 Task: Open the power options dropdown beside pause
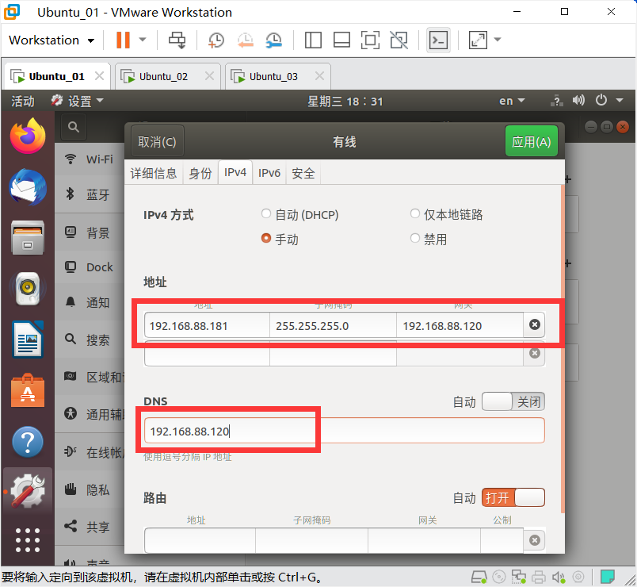143,40
